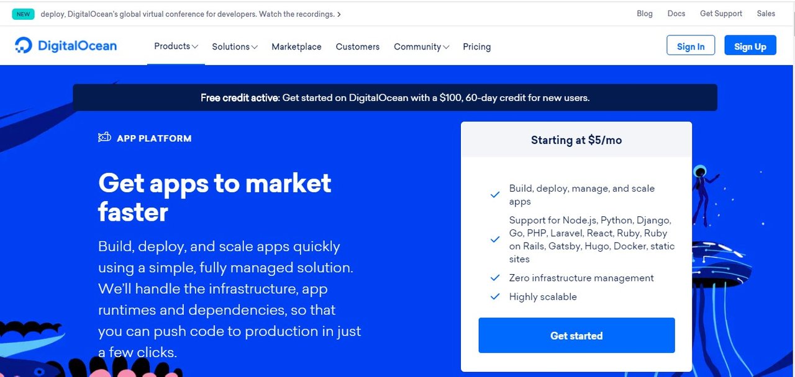
Task: Click the 'APP PLATFORM' label
Action: tap(154, 138)
